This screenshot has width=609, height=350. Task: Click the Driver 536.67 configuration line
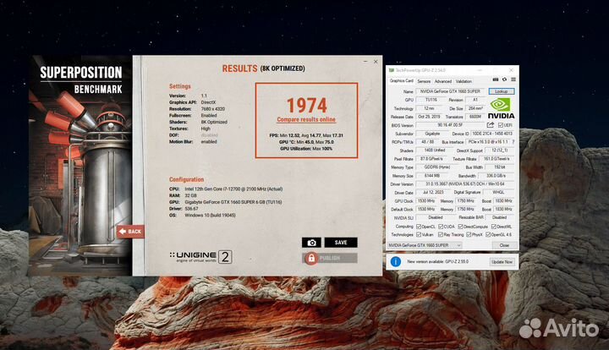click(184, 209)
